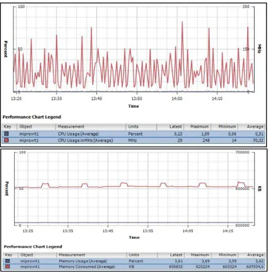Click CPU MHz latest value 29
The width and height of the screenshot is (268, 272).
pos(180,140)
